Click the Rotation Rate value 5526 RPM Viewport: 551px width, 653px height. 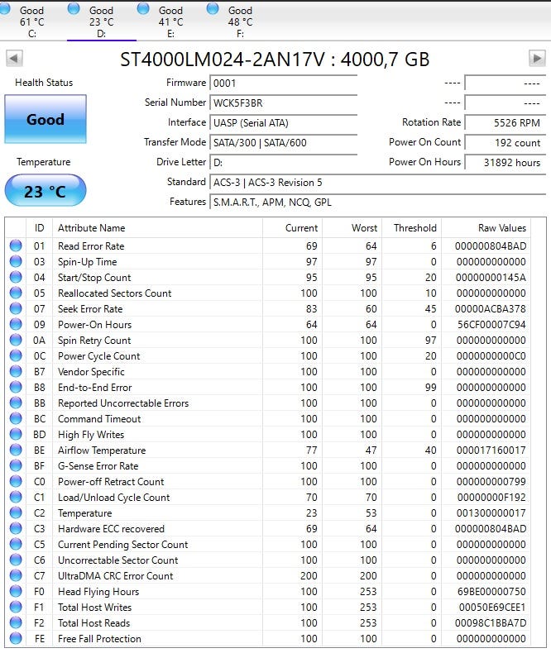click(x=505, y=123)
